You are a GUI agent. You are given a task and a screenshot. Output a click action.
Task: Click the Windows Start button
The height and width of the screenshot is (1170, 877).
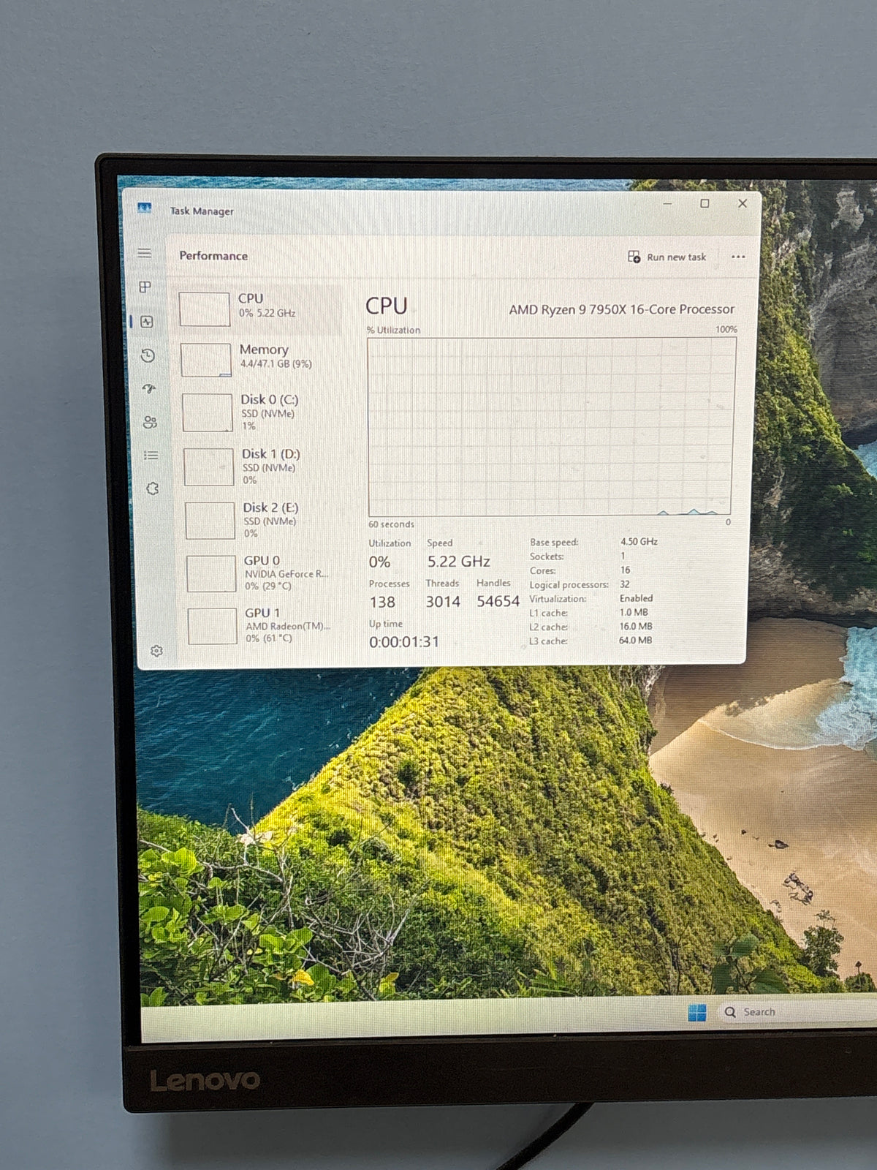coord(697,1013)
